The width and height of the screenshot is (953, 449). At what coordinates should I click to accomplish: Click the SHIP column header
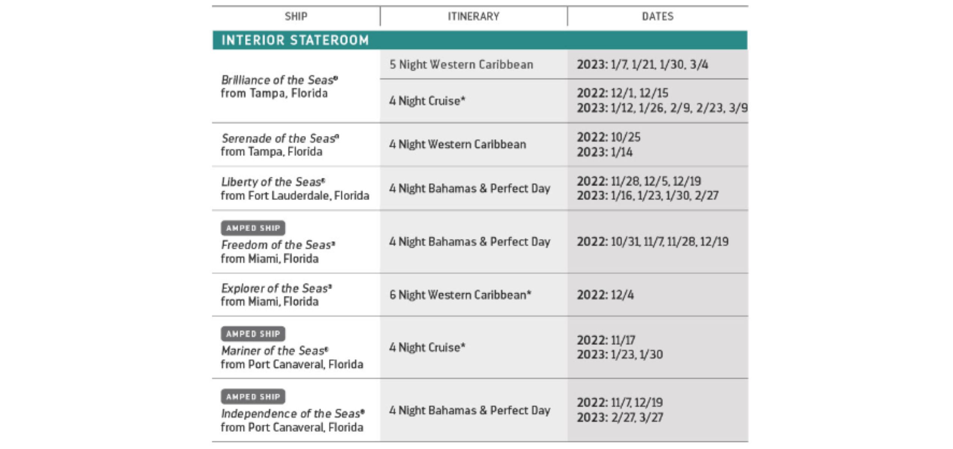click(296, 16)
